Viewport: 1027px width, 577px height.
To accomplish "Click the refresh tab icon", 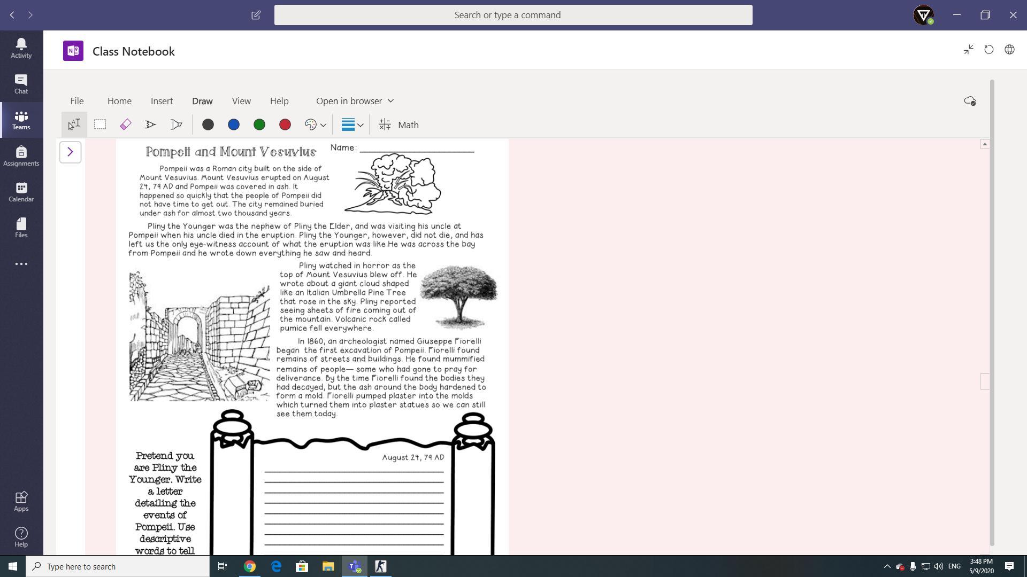I will coord(988,50).
